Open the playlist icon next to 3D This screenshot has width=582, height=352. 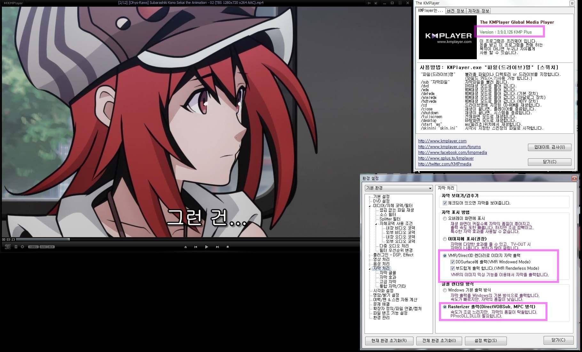16,247
